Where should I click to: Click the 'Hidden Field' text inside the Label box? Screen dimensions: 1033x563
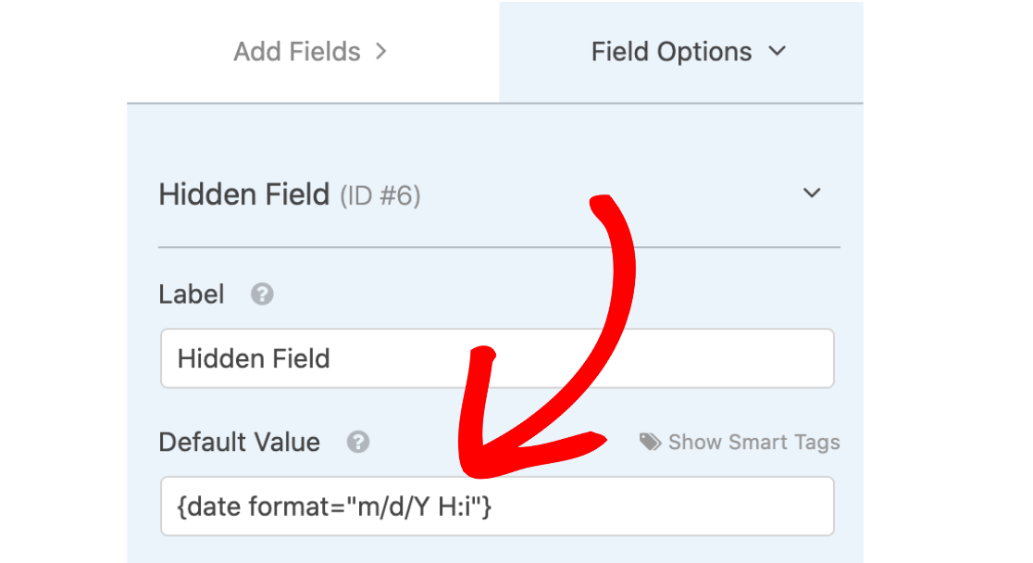point(254,359)
